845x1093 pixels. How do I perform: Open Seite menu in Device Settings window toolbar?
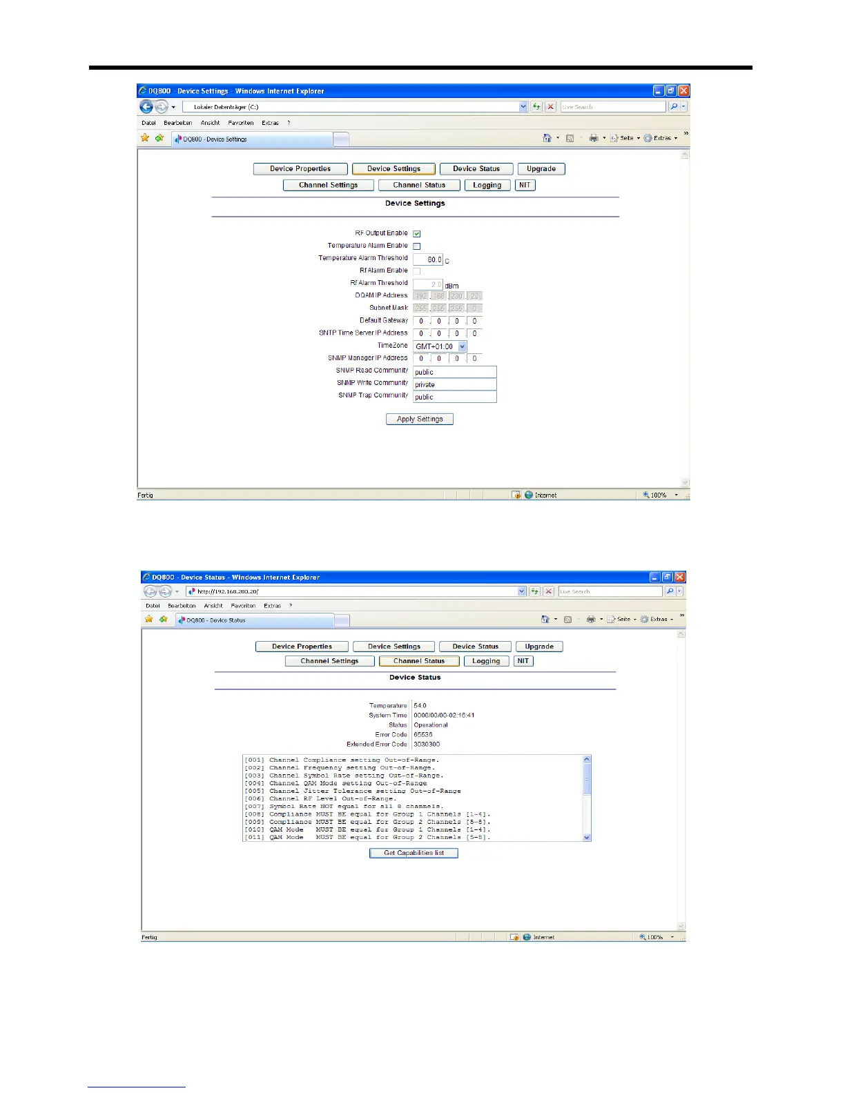coord(625,138)
